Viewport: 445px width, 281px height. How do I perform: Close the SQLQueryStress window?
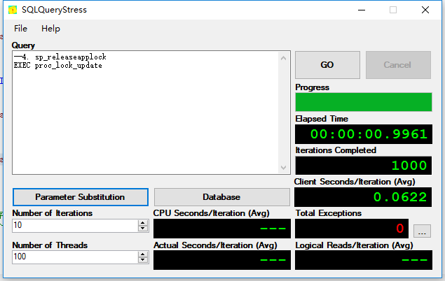click(425, 10)
